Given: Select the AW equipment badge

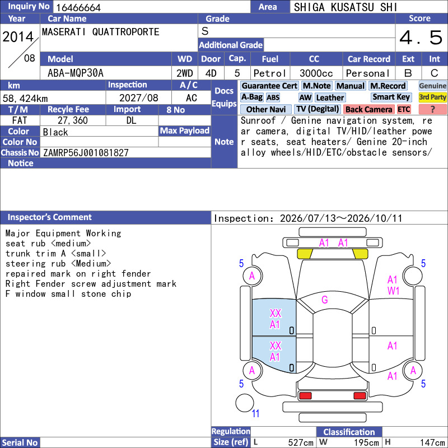Looking at the screenshot, I should (x=305, y=97).
